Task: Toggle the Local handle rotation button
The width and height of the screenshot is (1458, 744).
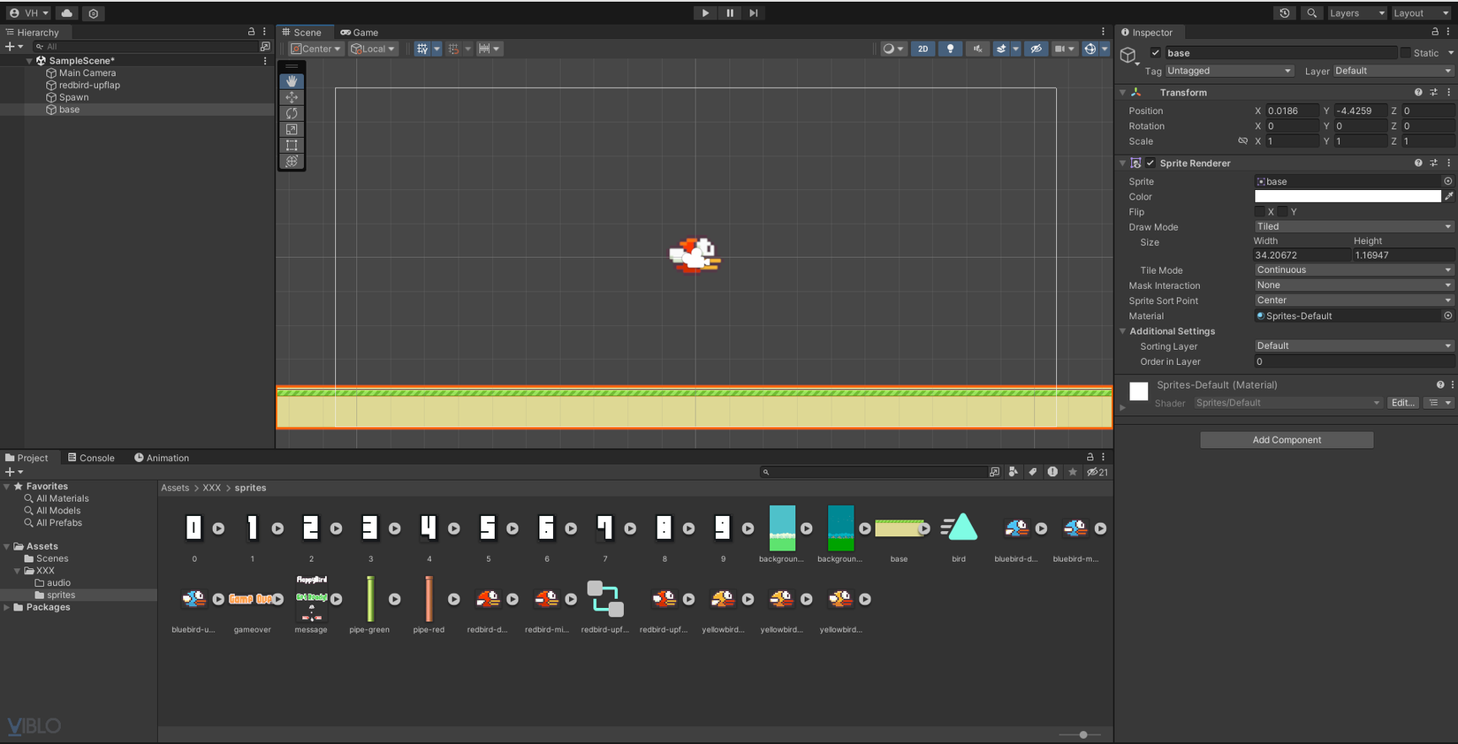Action: pyautogui.click(x=373, y=49)
